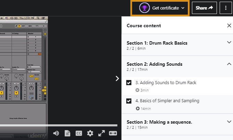Click the video progress bar
Screen dimensions: 233x140
click(x=58, y=125)
